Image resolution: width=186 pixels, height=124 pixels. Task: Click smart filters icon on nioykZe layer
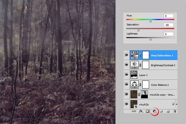173,104
